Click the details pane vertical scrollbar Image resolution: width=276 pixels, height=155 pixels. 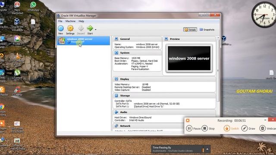[x=218, y=70]
